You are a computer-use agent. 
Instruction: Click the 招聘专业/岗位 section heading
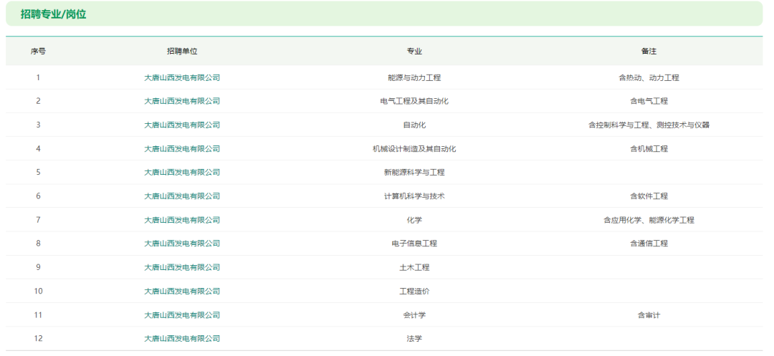coord(53,14)
